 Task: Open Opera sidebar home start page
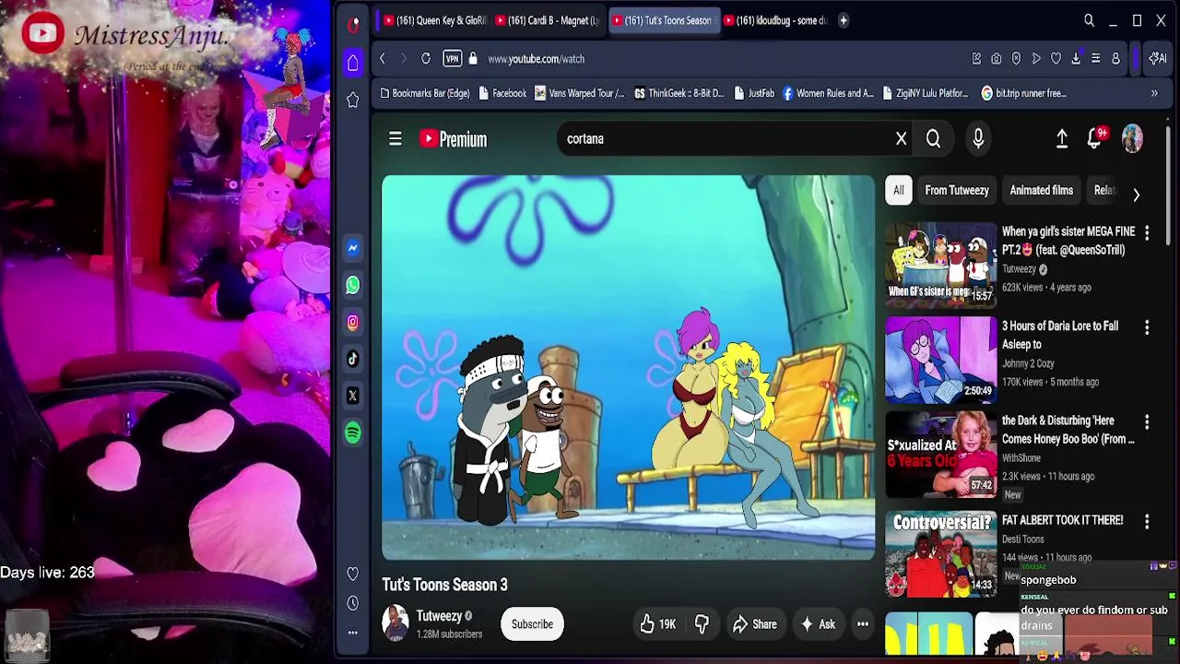coord(353,63)
